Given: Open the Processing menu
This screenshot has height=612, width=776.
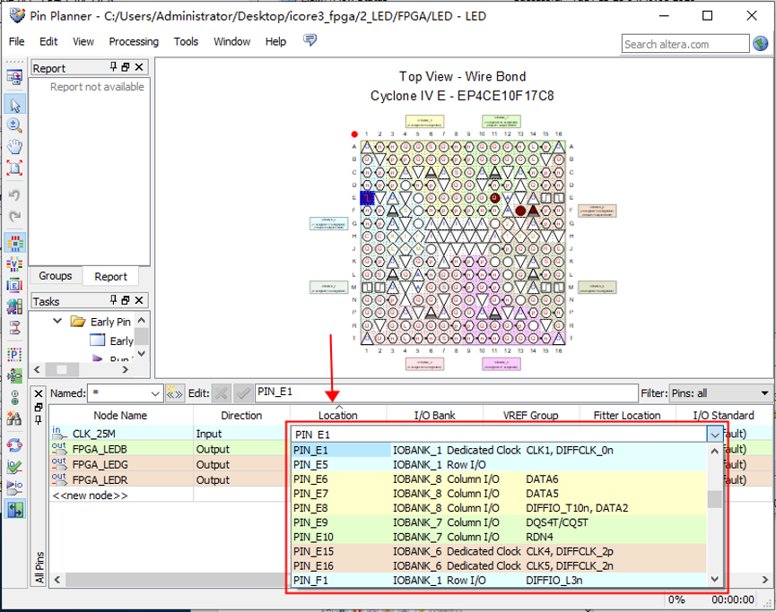Looking at the screenshot, I should tap(133, 41).
